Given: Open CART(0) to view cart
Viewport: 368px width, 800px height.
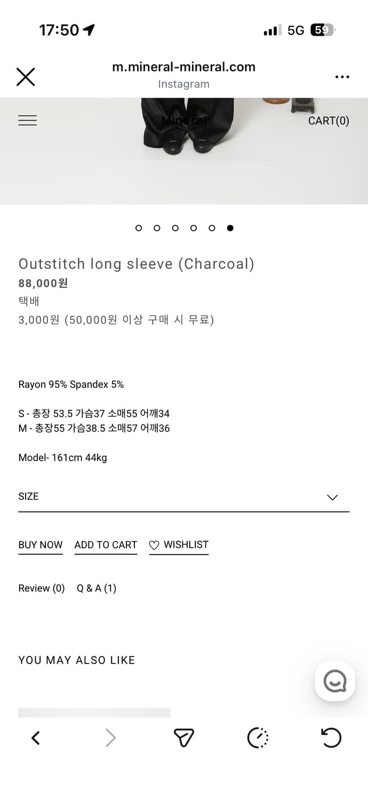Looking at the screenshot, I should click(329, 121).
